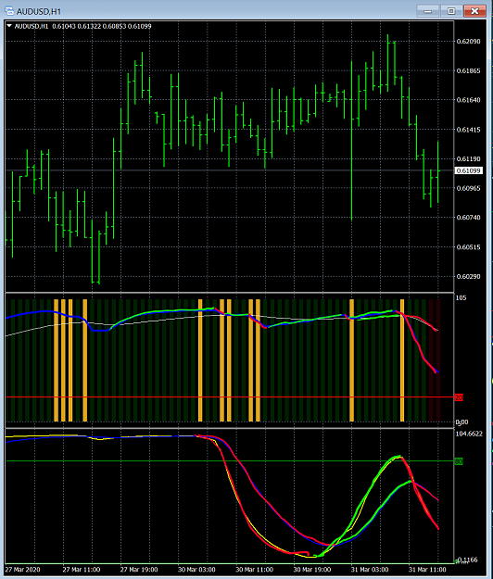Click the 0.62090 price scale label

(469, 42)
